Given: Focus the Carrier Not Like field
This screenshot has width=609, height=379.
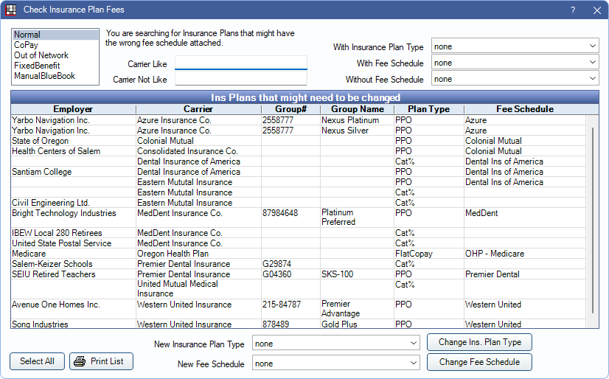Looking at the screenshot, I should click(240, 79).
